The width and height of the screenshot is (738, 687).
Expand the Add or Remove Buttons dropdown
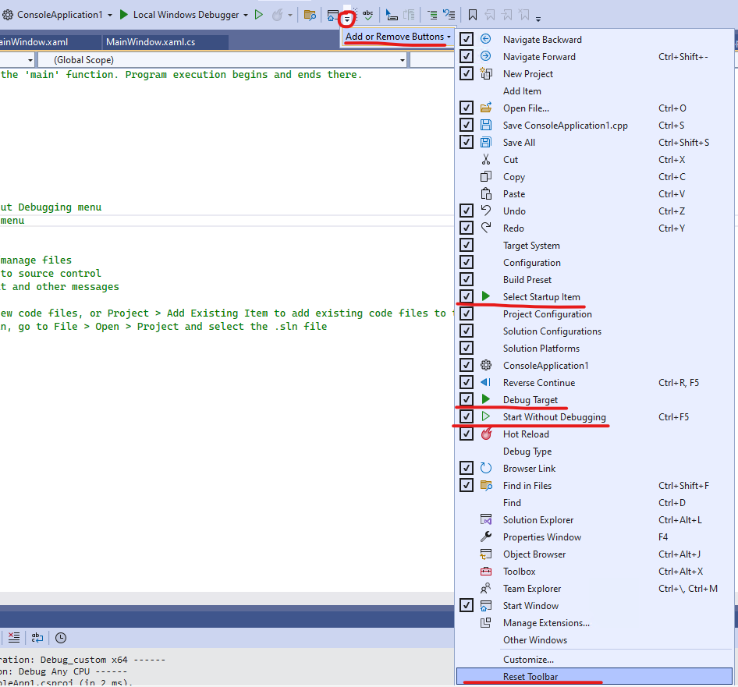point(397,37)
